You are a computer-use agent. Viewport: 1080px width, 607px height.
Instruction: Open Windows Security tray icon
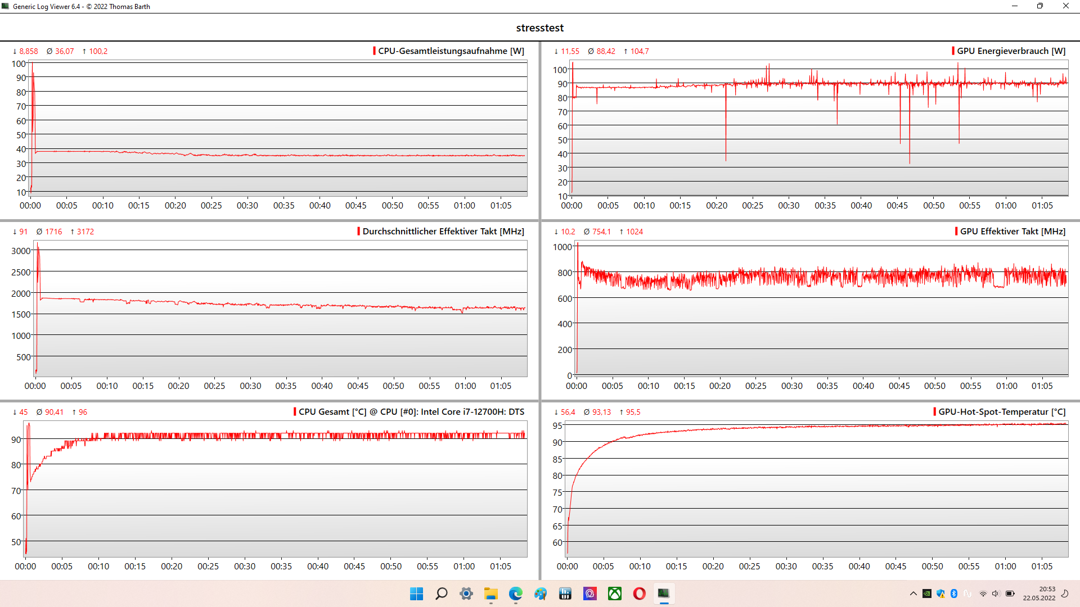pos(940,594)
